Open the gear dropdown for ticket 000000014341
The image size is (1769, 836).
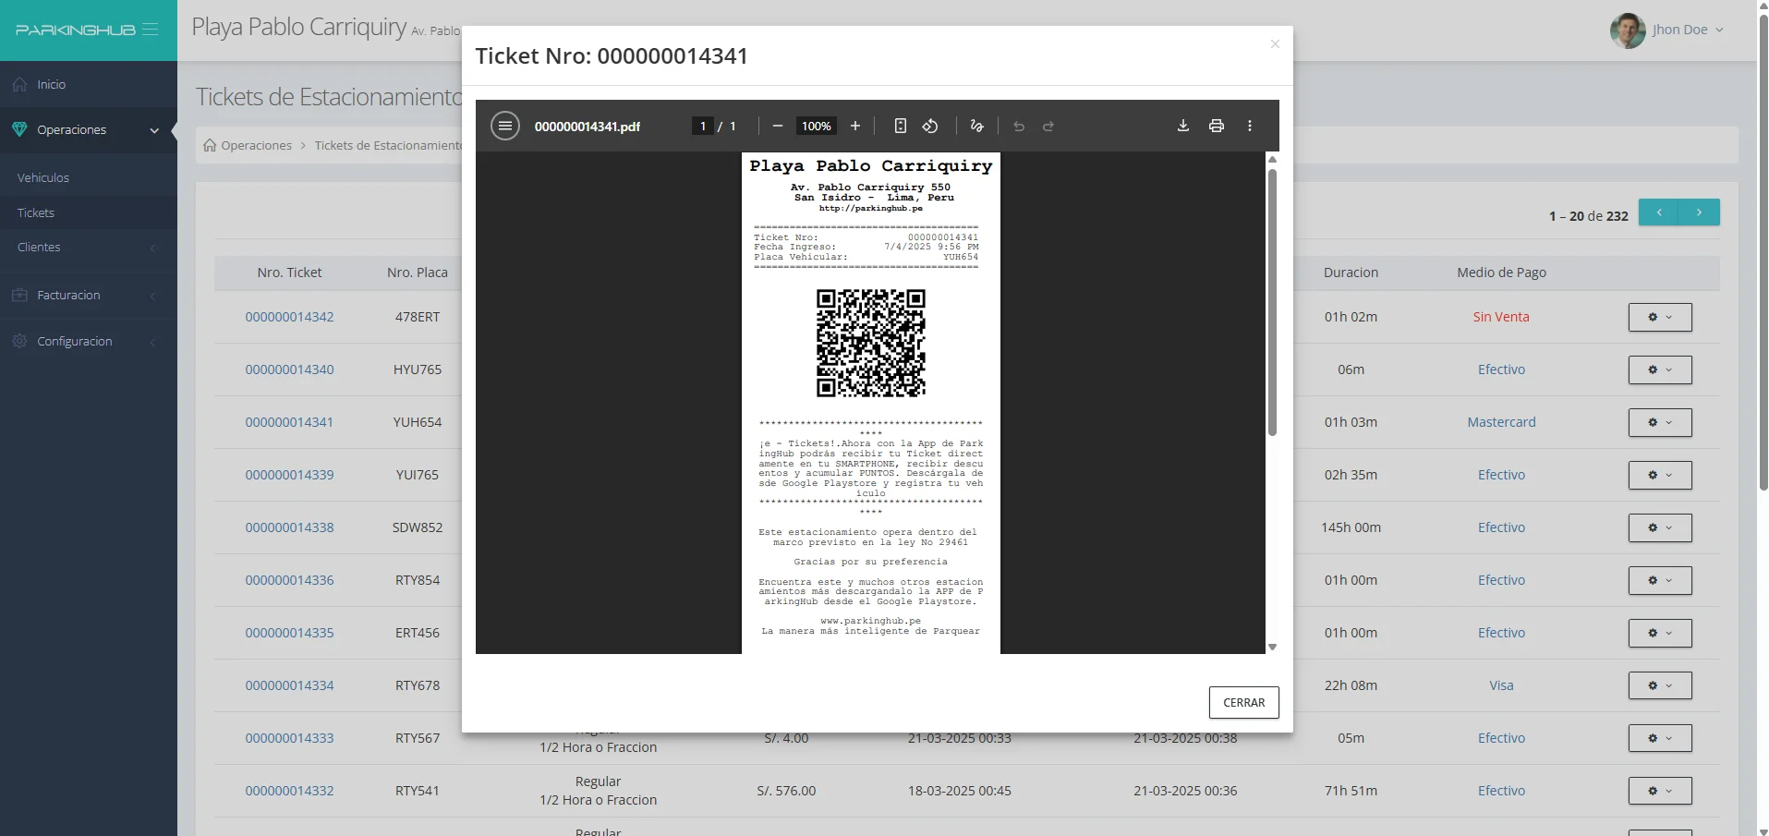[x=1659, y=422]
